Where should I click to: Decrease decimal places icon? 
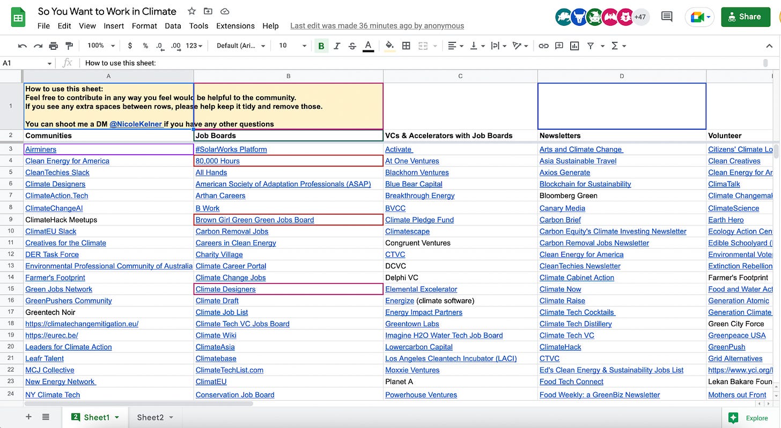coord(160,46)
